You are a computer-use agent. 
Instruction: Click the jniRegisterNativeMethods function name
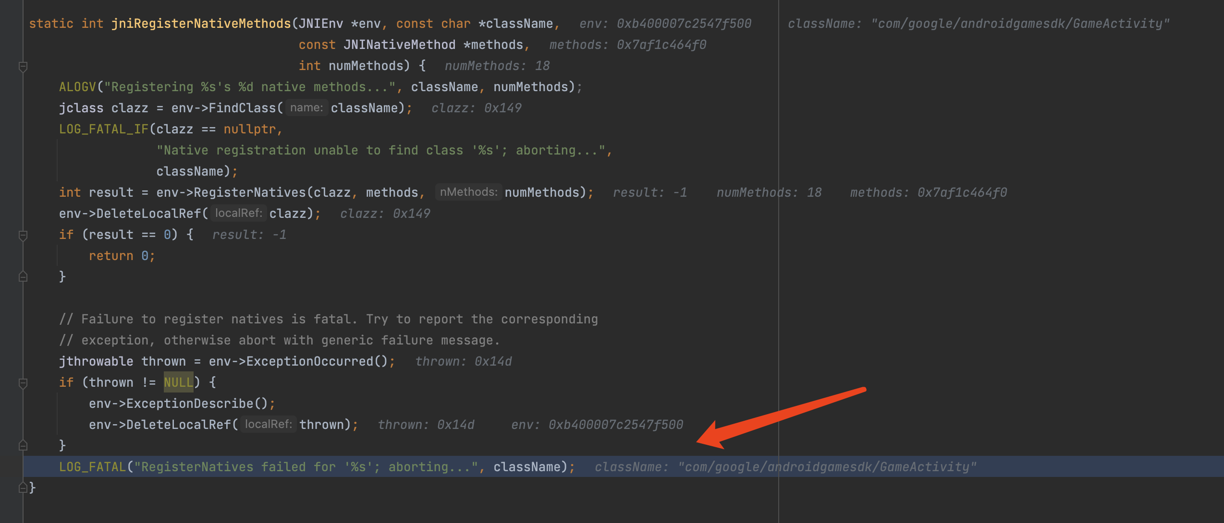(201, 24)
